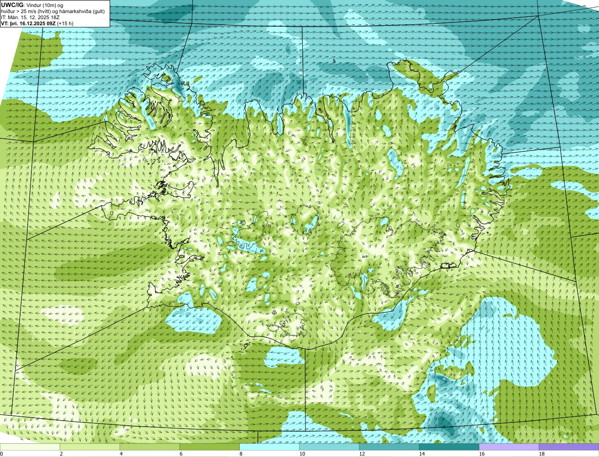The image size is (599, 457).
Task: Click the legend tick label 14
Action: (x=422, y=454)
